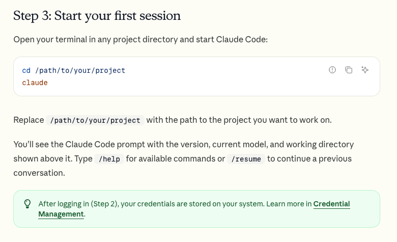The width and height of the screenshot is (397, 242).
Task: Click /path/to/your/project inside the code block
Action: click(x=80, y=70)
